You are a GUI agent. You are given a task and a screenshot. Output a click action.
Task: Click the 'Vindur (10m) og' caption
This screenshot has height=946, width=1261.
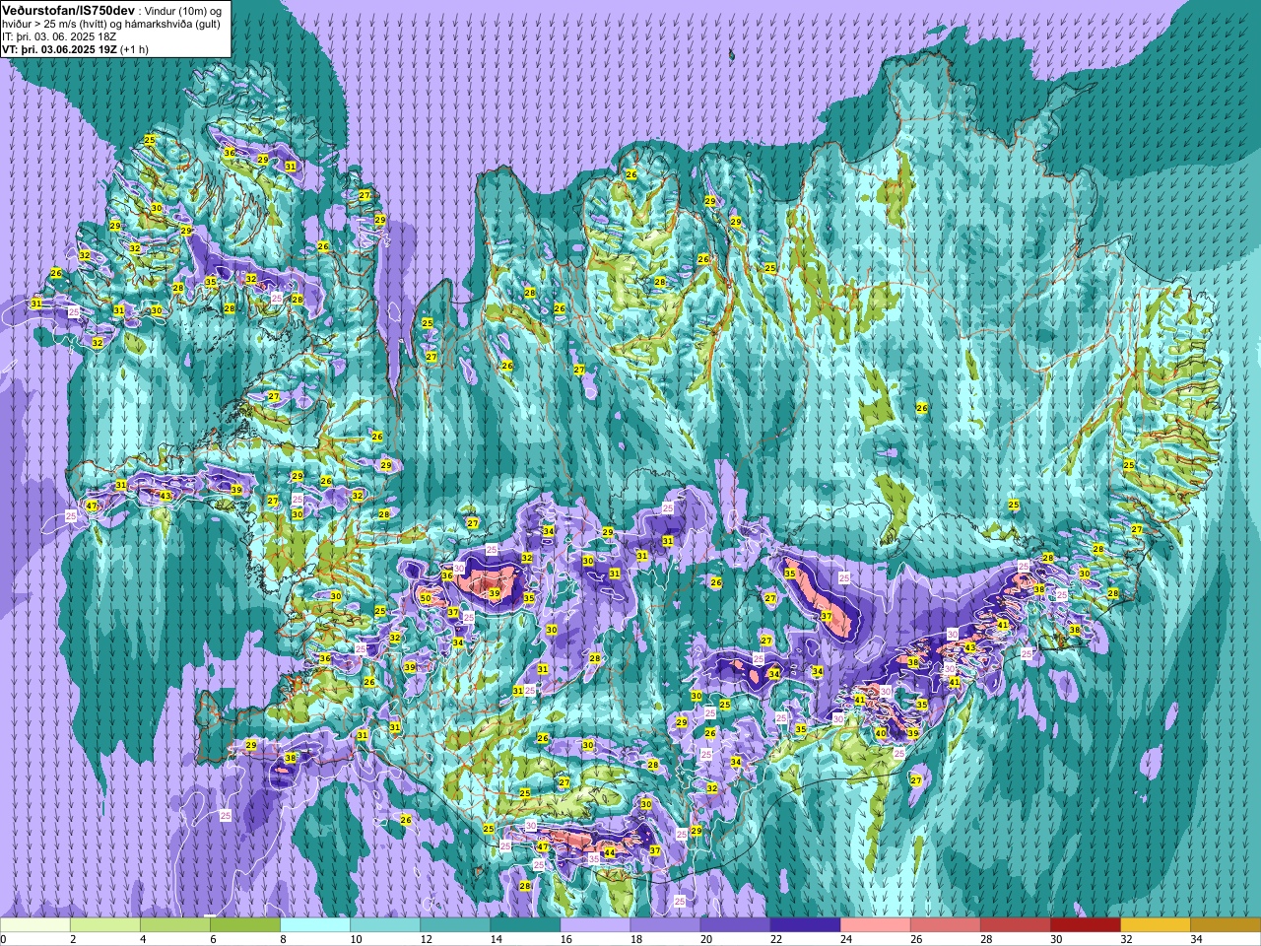[x=182, y=10]
